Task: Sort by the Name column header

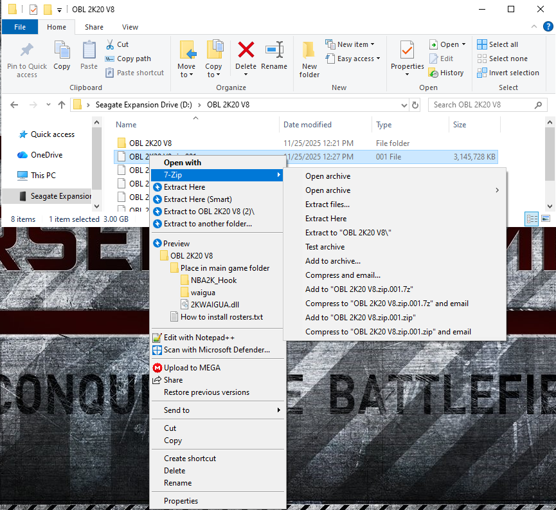Action: (126, 125)
